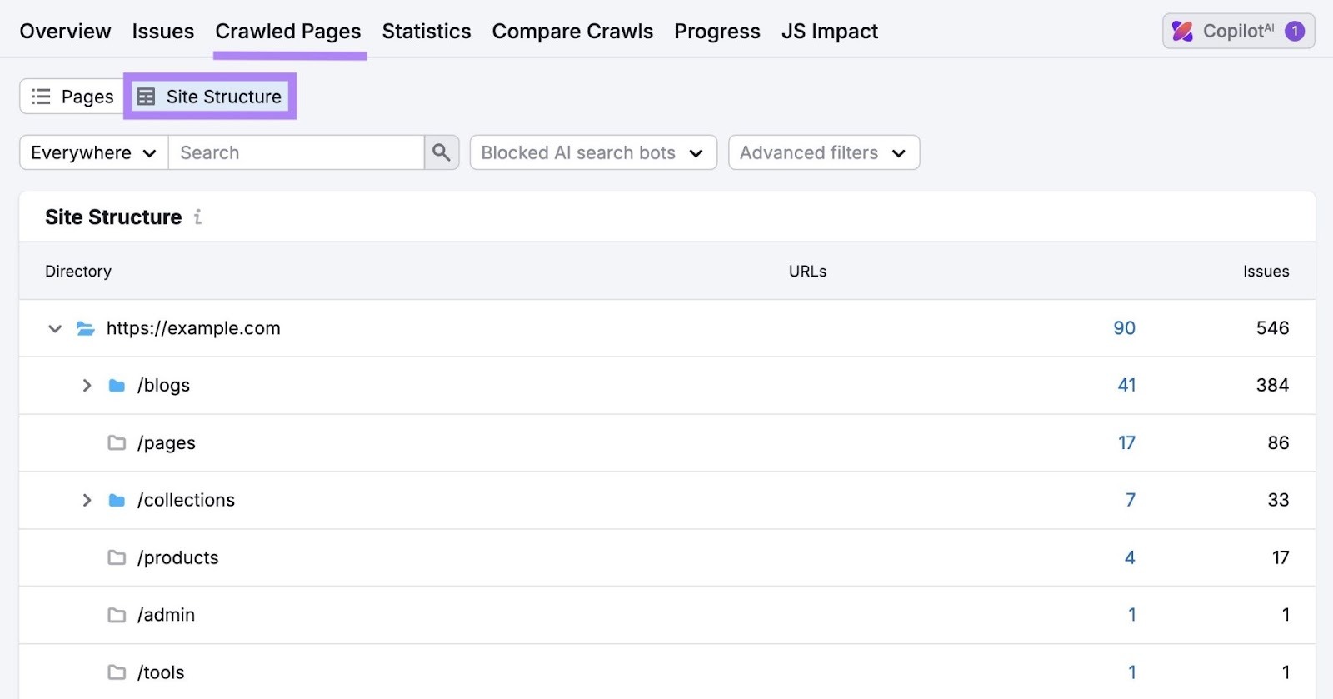Screen dimensions: 1333x699
Task: Click the Copilot icon in the top right
Action: [1184, 31]
